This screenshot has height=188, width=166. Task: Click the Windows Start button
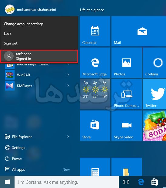(x=7, y=182)
